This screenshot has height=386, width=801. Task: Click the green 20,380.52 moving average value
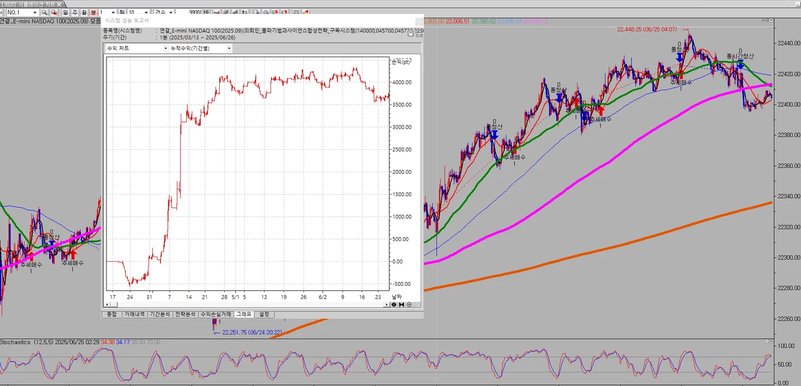(x=484, y=21)
